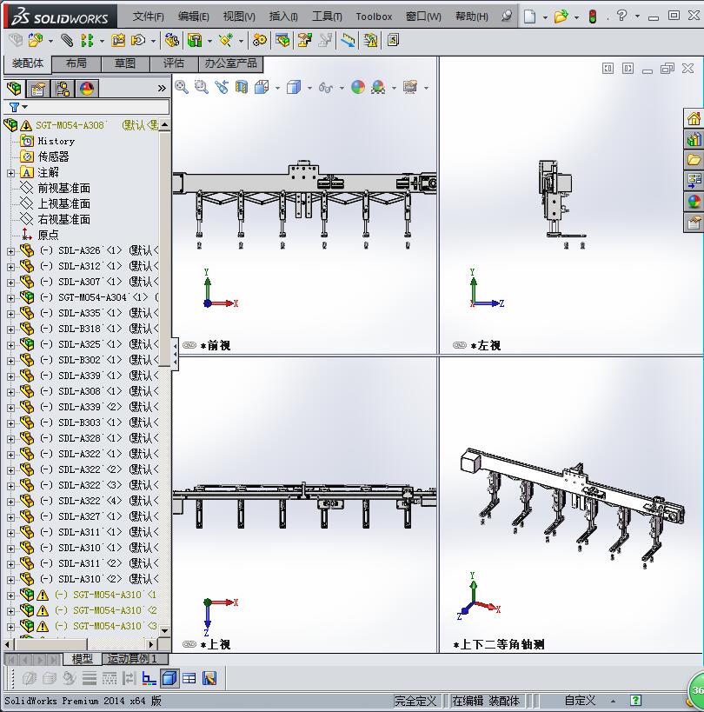Screen dimensions: 704x712
Task: Expand the 注解 annotations folder
Action: click(x=10, y=173)
